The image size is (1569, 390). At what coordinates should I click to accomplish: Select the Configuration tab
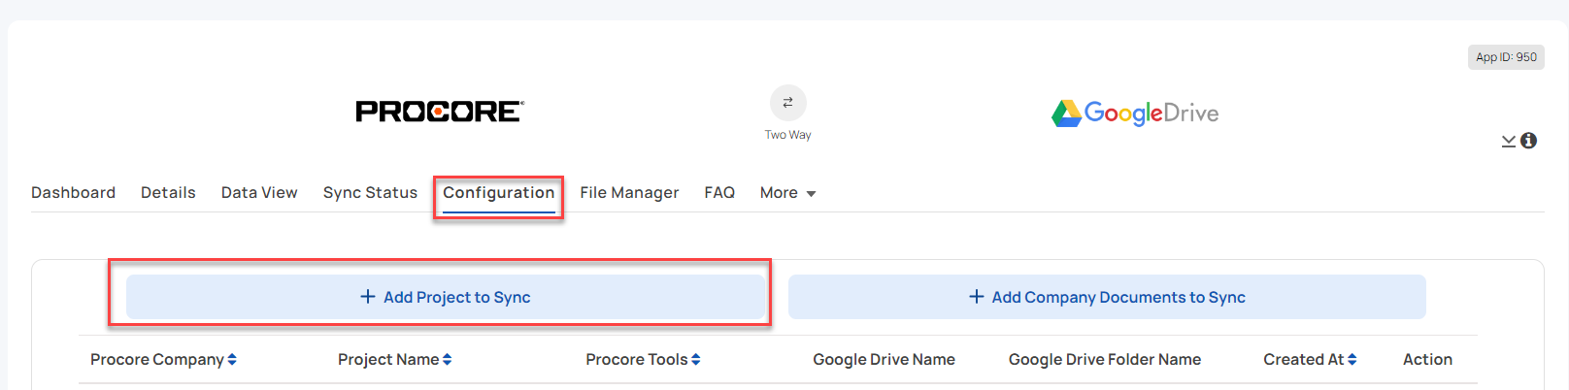[499, 193]
